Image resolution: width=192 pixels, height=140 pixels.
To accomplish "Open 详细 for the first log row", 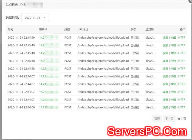I will tap(173, 38).
